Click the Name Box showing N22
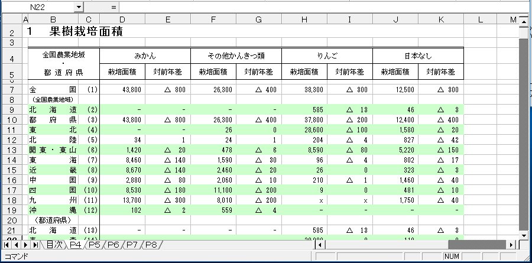Image resolution: width=532 pixels, height=263 pixels. pos(38,7)
